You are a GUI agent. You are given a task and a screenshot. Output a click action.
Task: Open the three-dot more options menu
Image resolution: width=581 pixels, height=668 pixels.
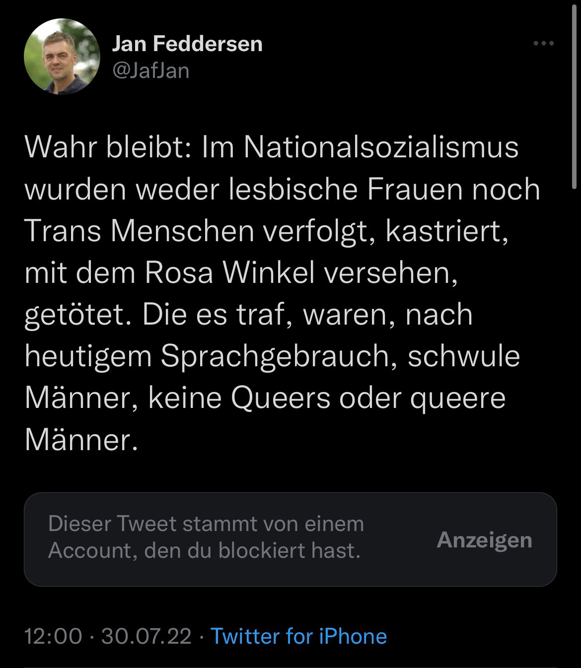pos(543,44)
